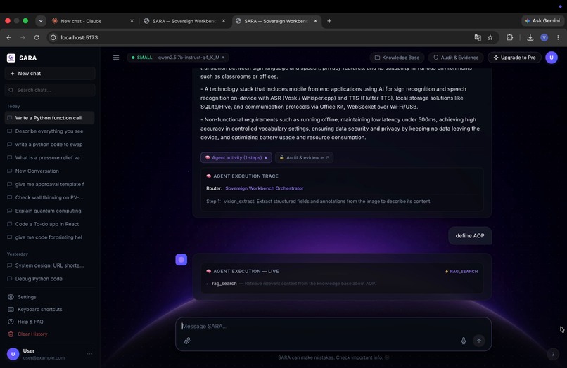The width and height of the screenshot is (567, 368).
Task: Open chat 'What is a pressure relief va'
Action: [x=49, y=158]
